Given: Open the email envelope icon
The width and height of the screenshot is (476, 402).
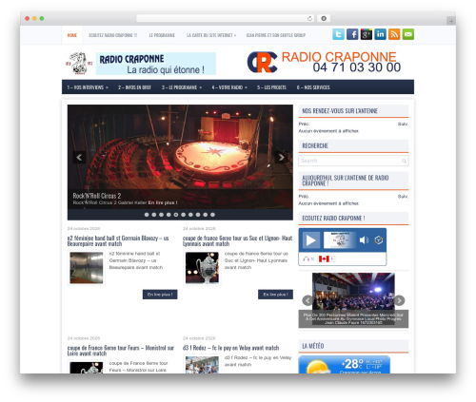Looking at the screenshot, I should click(408, 34).
